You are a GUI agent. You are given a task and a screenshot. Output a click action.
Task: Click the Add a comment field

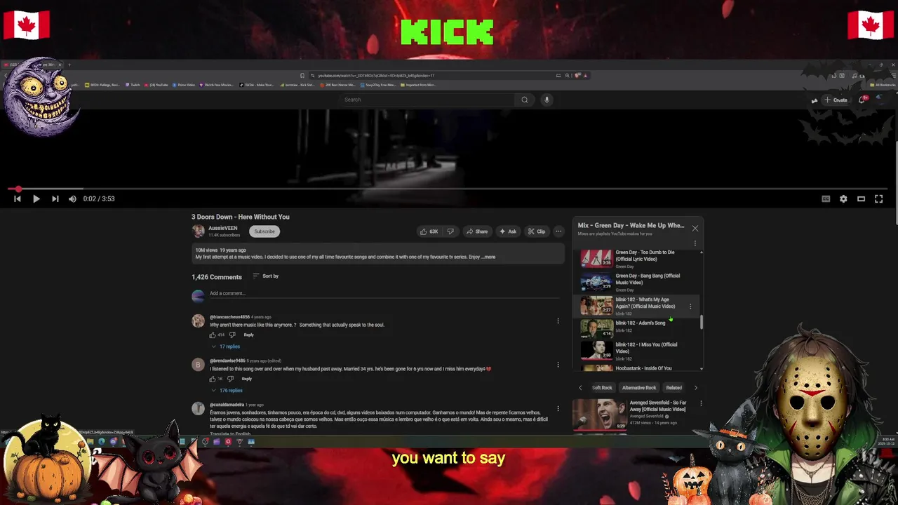click(x=383, y=293)
